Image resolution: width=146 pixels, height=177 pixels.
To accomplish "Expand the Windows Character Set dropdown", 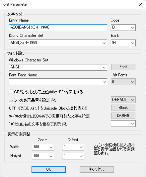I will [58, 67].
